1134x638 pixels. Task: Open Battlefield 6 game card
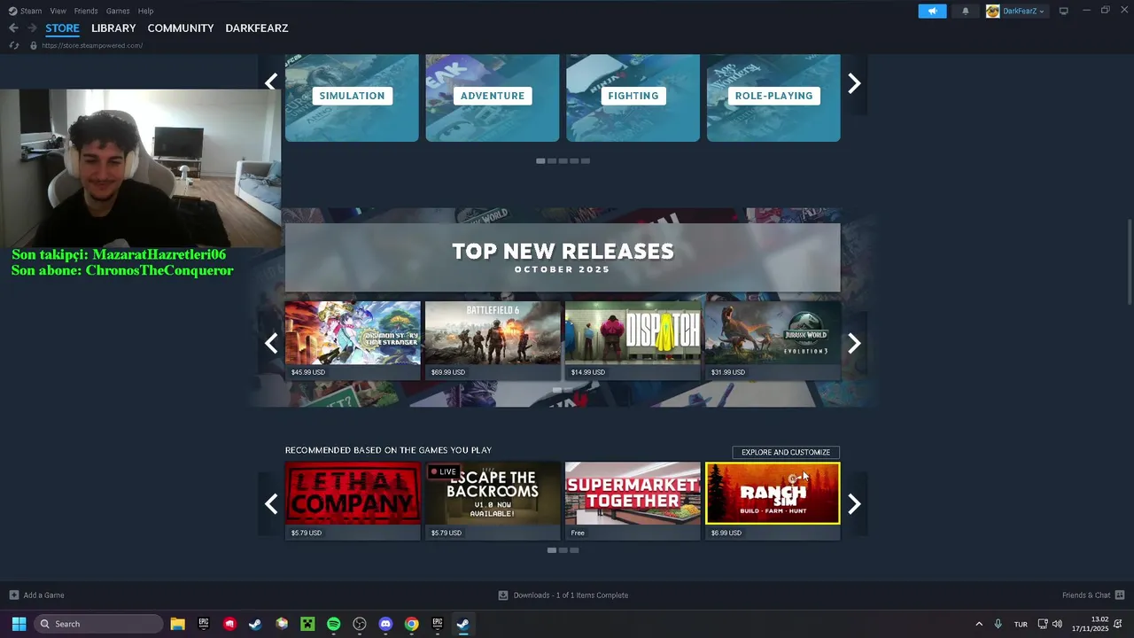coord(493,340)
